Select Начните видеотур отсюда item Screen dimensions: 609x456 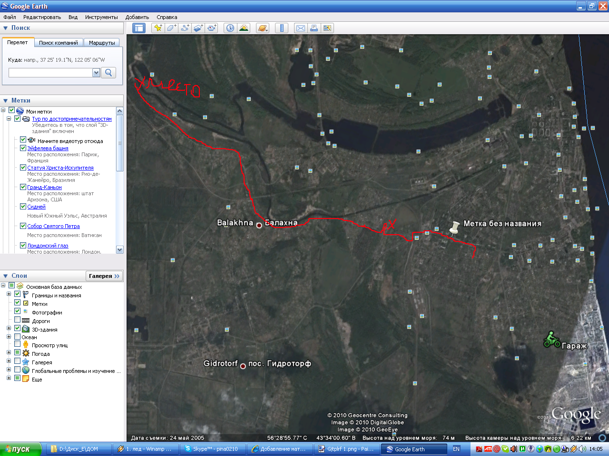click(x=70, y=141)
